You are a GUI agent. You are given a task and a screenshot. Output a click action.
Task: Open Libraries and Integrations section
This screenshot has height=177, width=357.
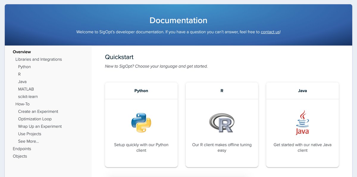pos(39,59)
